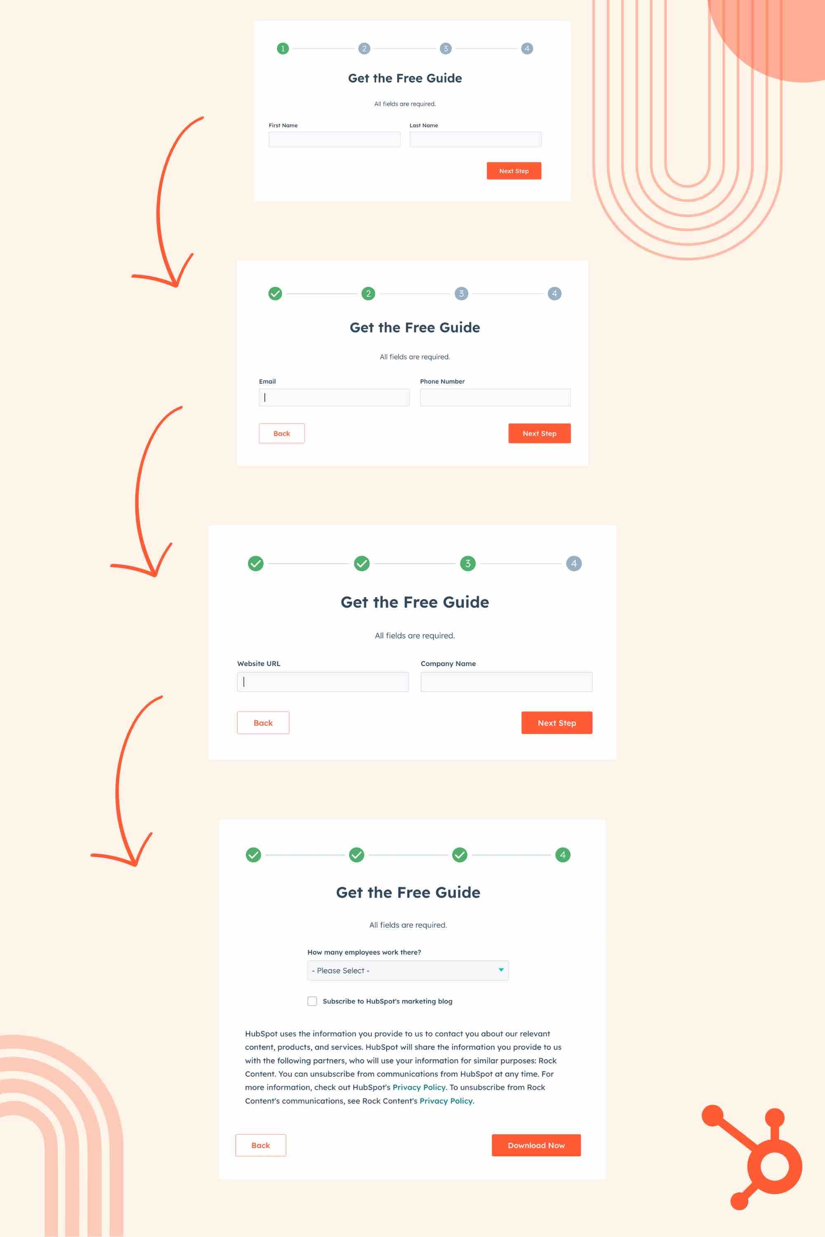Screen dimensions: 825x1237
Task: Click the step 2 completed checkmark icon
Action: tap(361, 563)
